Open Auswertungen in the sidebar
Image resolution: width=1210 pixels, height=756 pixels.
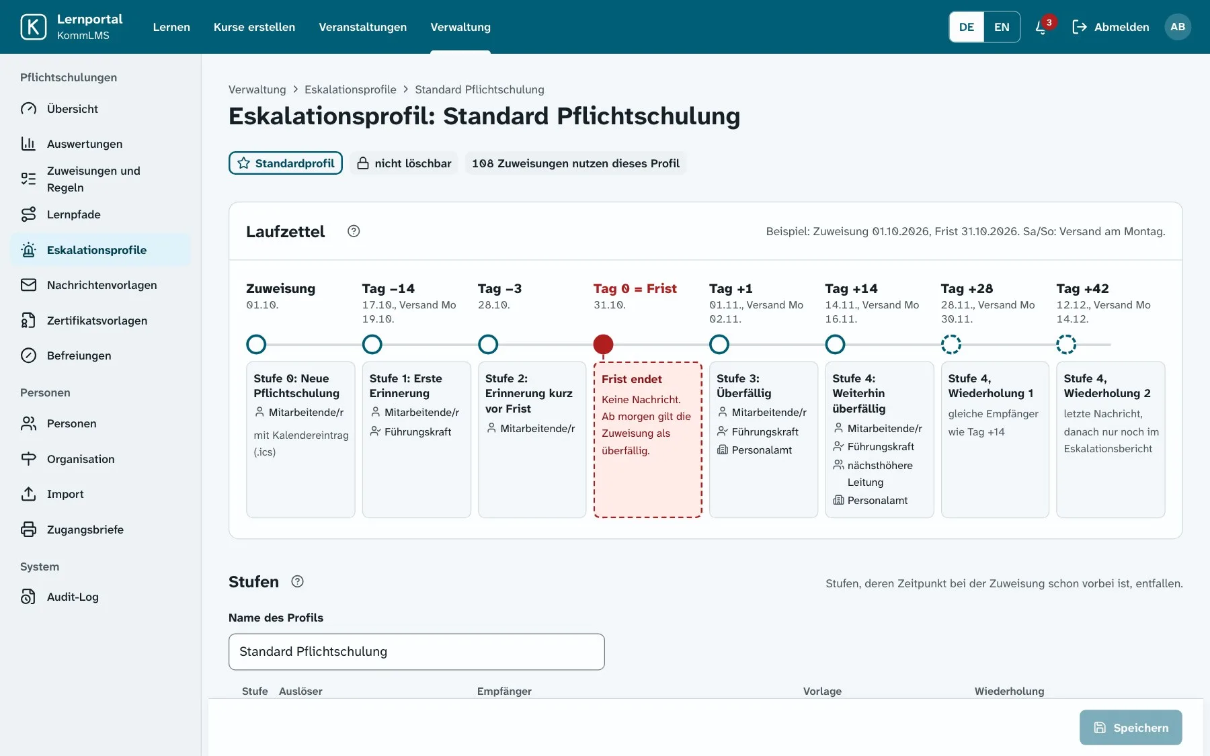click(x=101, y=144)
